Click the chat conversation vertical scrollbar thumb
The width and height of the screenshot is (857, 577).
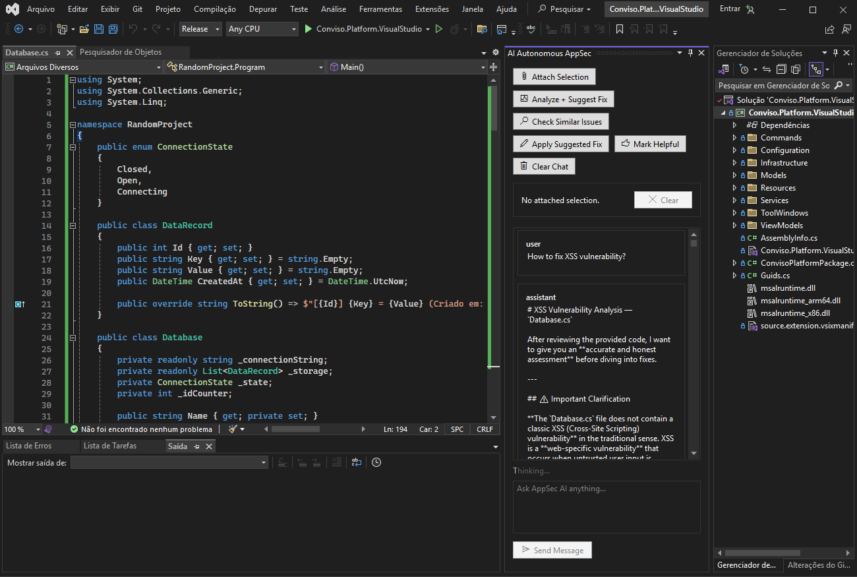694,243
